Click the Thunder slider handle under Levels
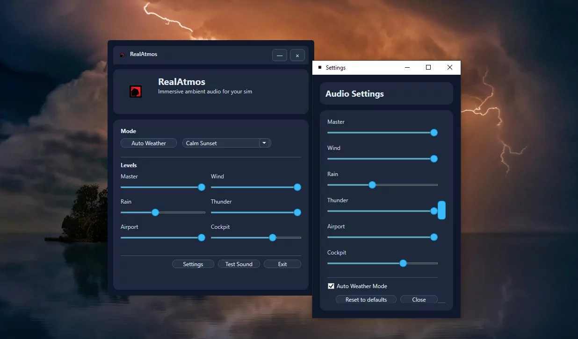The height and width of the screenshot is (339, 578). (x=297, y=212)
